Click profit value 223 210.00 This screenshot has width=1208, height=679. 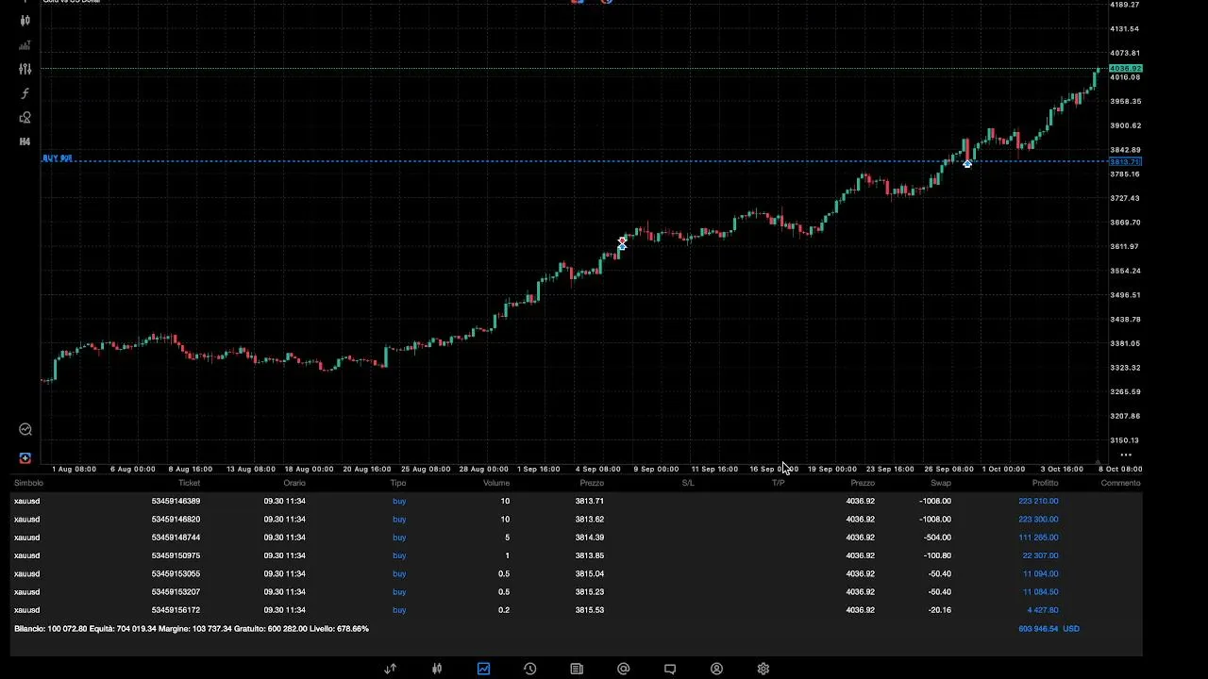click(x=1038, y=501)
